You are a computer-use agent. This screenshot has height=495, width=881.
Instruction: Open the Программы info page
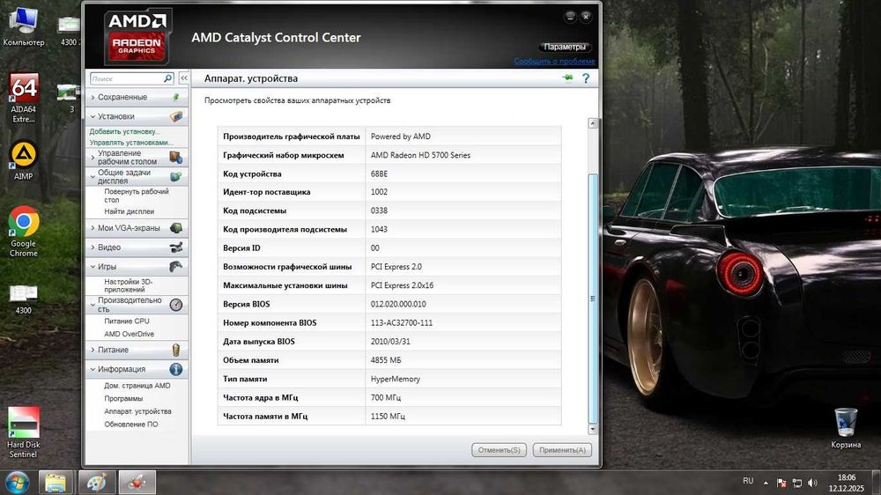(x=123, y=399)
